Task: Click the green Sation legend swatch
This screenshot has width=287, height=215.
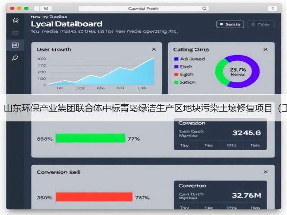Action: (x=176, y=82)
